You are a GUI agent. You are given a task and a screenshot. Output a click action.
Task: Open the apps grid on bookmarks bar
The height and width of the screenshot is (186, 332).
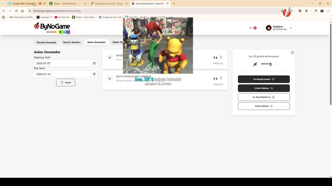[3, 17]
